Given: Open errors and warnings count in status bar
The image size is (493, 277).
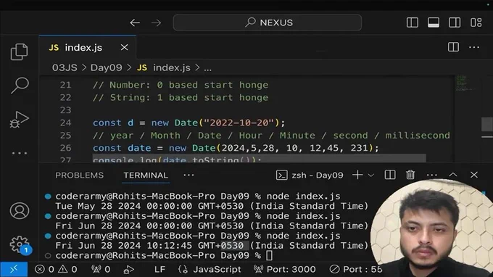Looking at the screenshot, I should point(56,270).
